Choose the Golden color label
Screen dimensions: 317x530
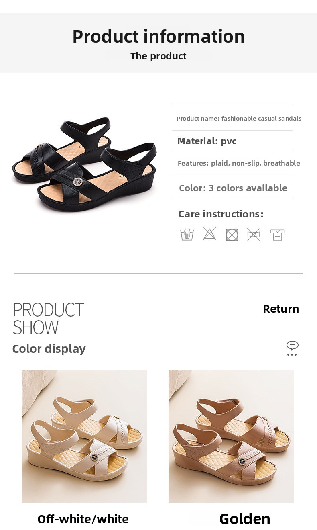[245, 519]
